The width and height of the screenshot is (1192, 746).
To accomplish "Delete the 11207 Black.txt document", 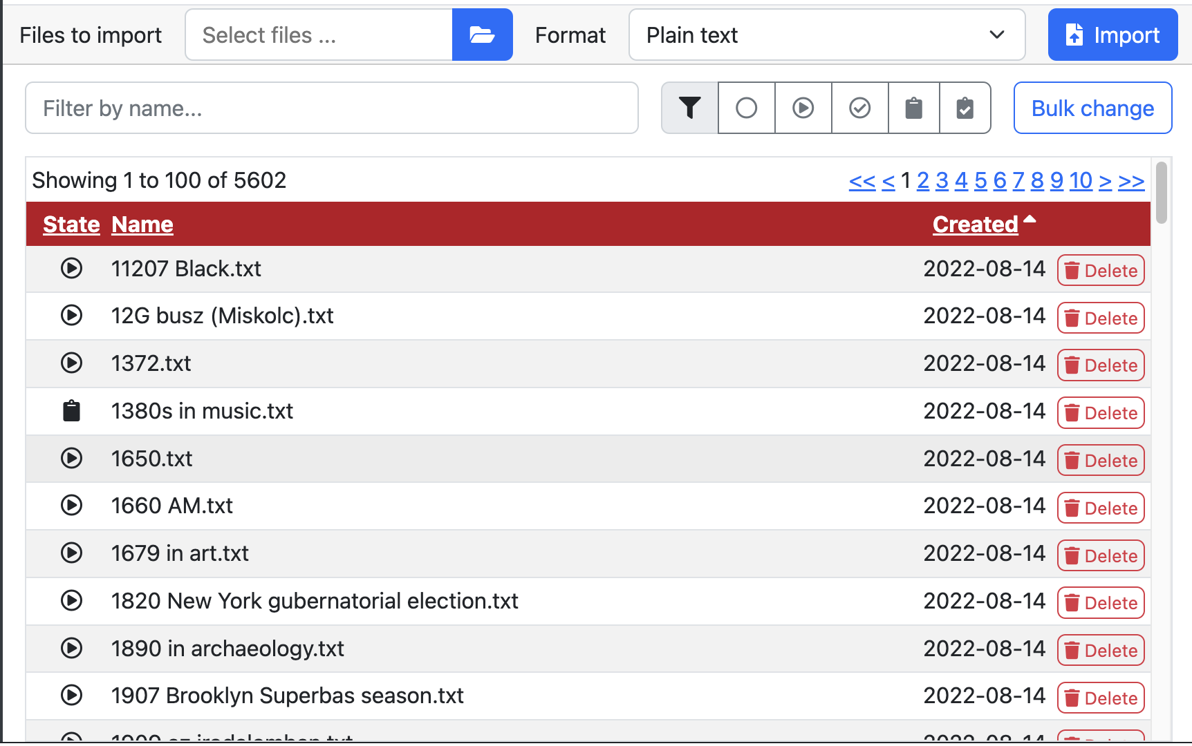I will (x=1101, y=270).
